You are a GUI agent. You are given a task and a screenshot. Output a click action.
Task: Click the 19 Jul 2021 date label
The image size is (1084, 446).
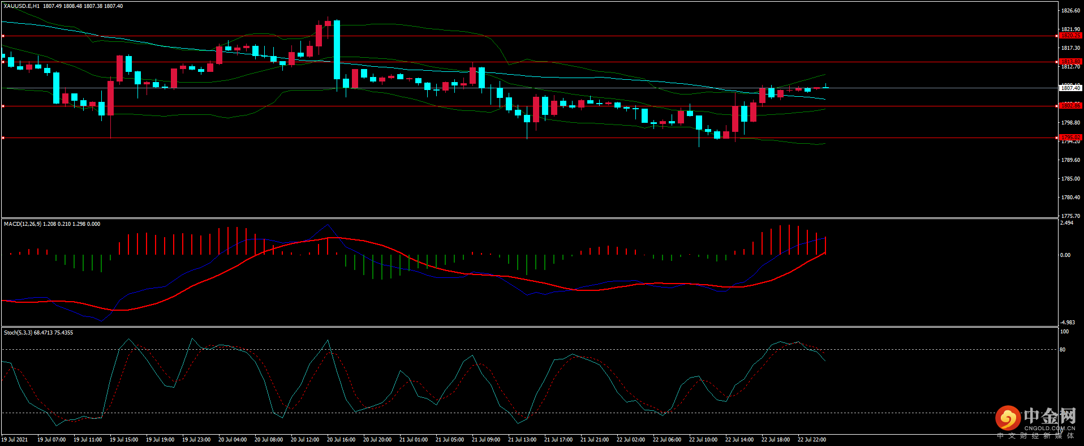point(15,440)
